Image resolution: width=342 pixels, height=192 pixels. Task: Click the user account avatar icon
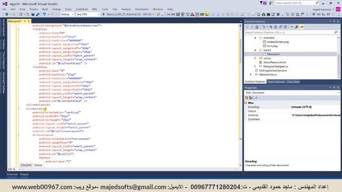pyautogui.click(x=338, y=10)
